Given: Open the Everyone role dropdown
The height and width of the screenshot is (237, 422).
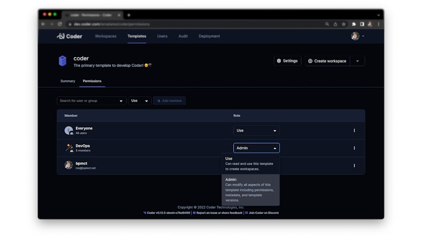Looking at the screenshot, I should tap(256, 131).
